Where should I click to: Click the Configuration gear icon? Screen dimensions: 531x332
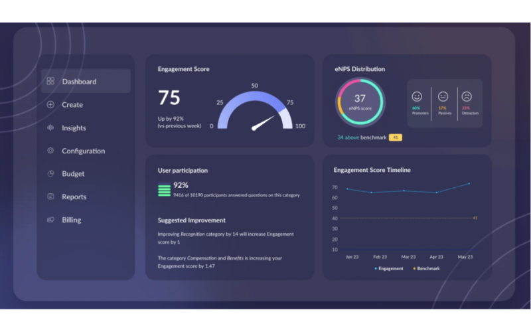[50, 151]
